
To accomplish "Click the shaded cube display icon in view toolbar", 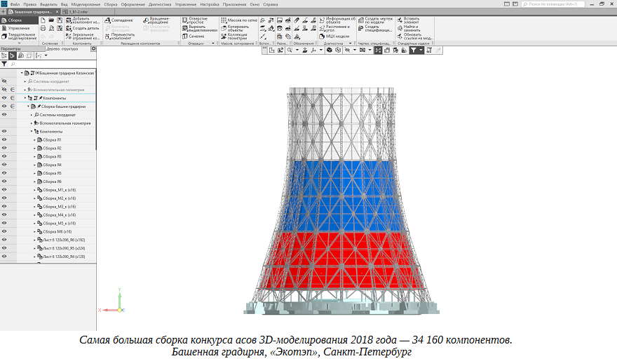I will (x=330, y=50).
